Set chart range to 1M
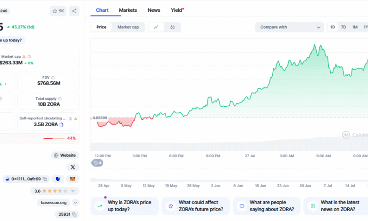Viewport: 368px width, 221px height. click(355, 27)
